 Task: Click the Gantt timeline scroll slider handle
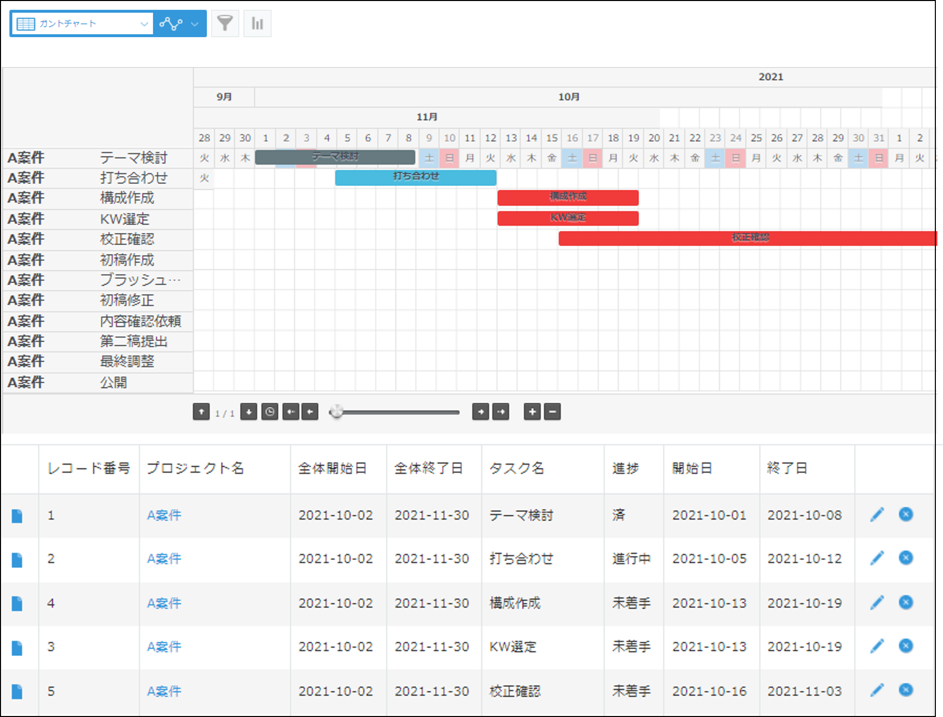click(x=336, y=412)
